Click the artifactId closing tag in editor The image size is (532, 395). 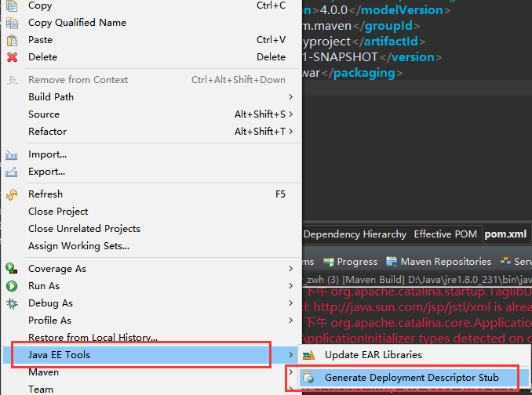tap(388, 42)
